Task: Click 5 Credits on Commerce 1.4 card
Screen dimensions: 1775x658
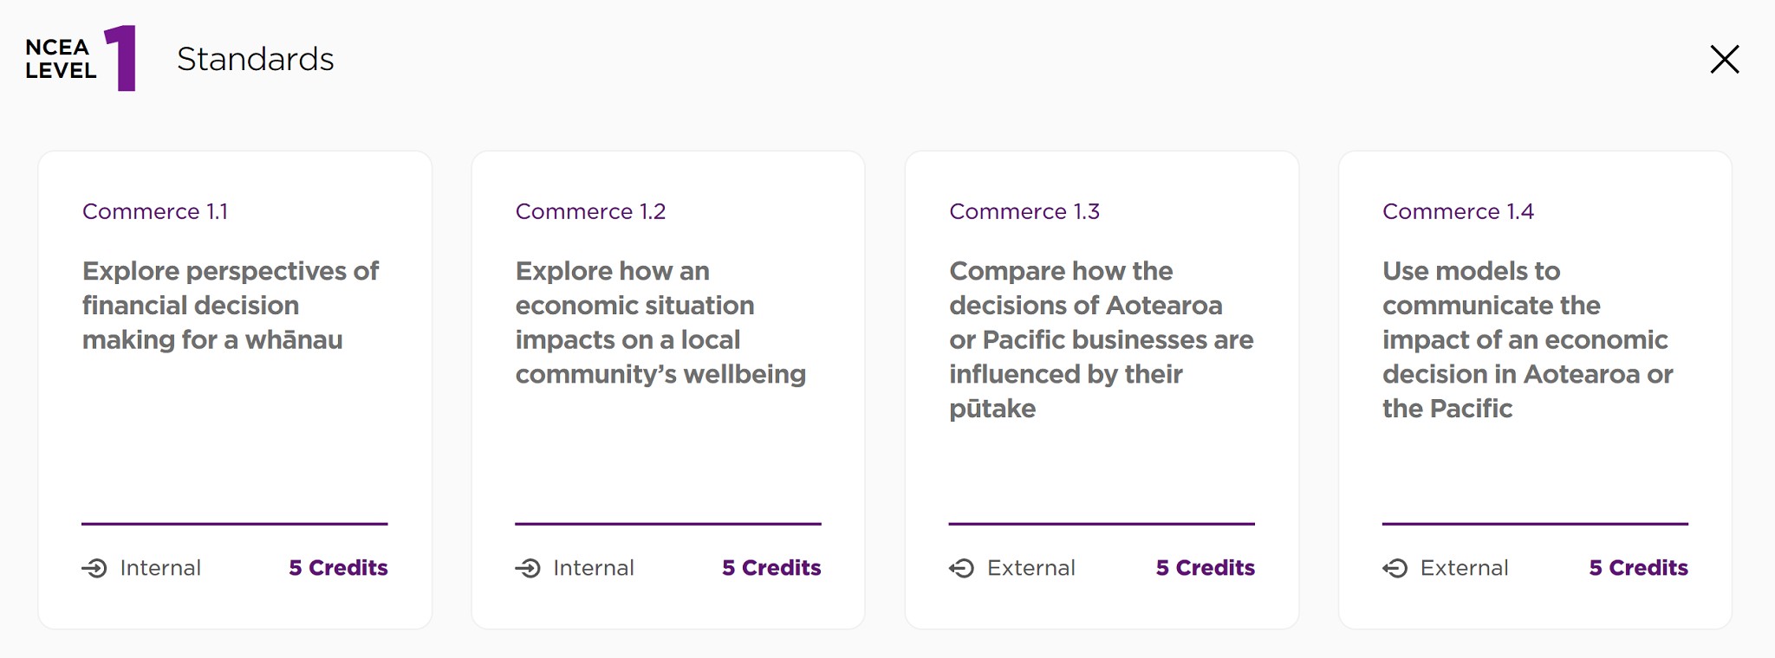Action: click(x=1638, y=568)
